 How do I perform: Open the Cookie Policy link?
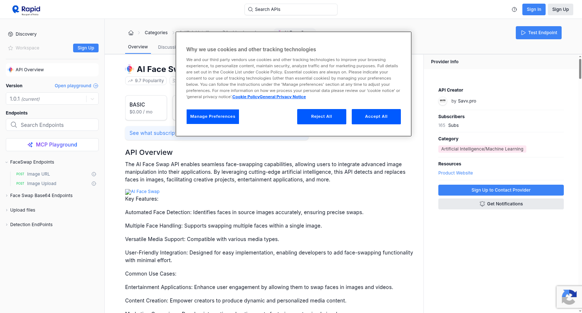(246, 97)
